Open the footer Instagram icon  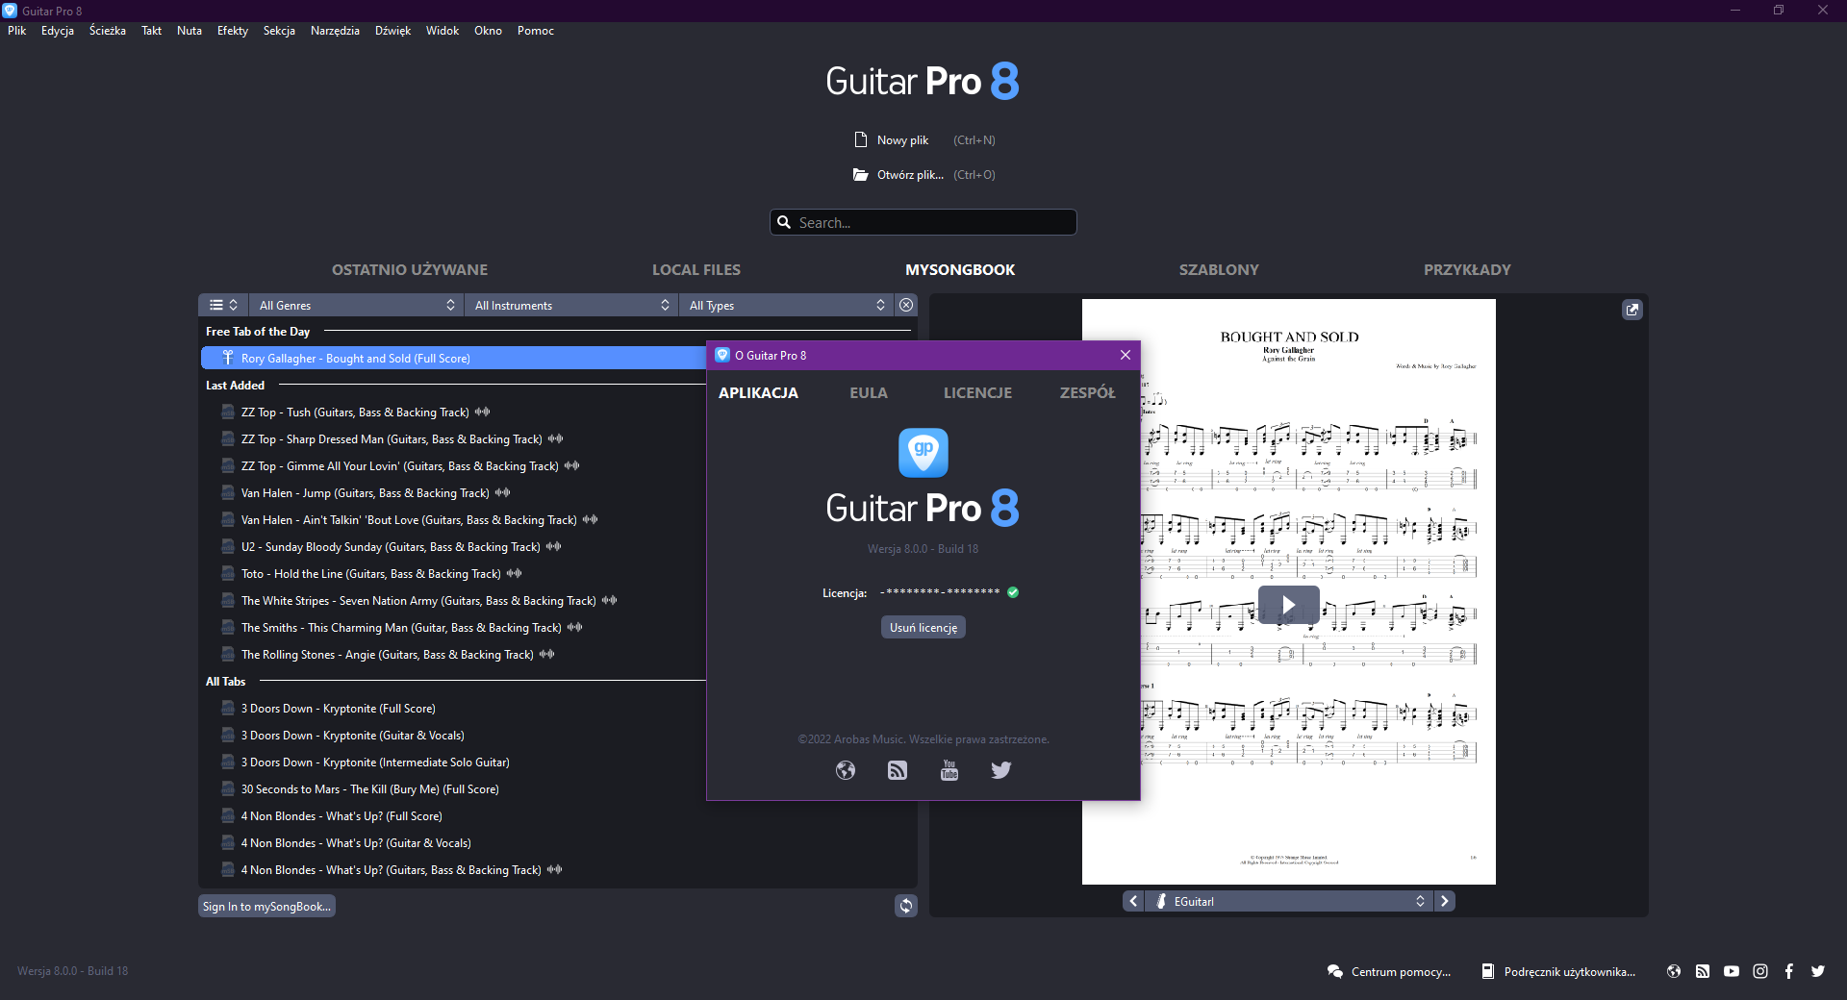point(1760,971)
